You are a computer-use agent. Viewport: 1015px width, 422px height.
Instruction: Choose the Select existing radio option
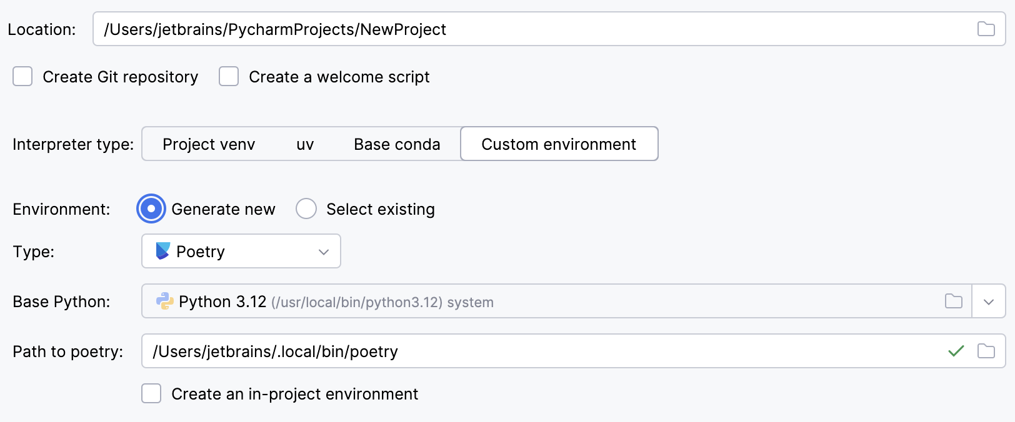(x=306, y=209)
